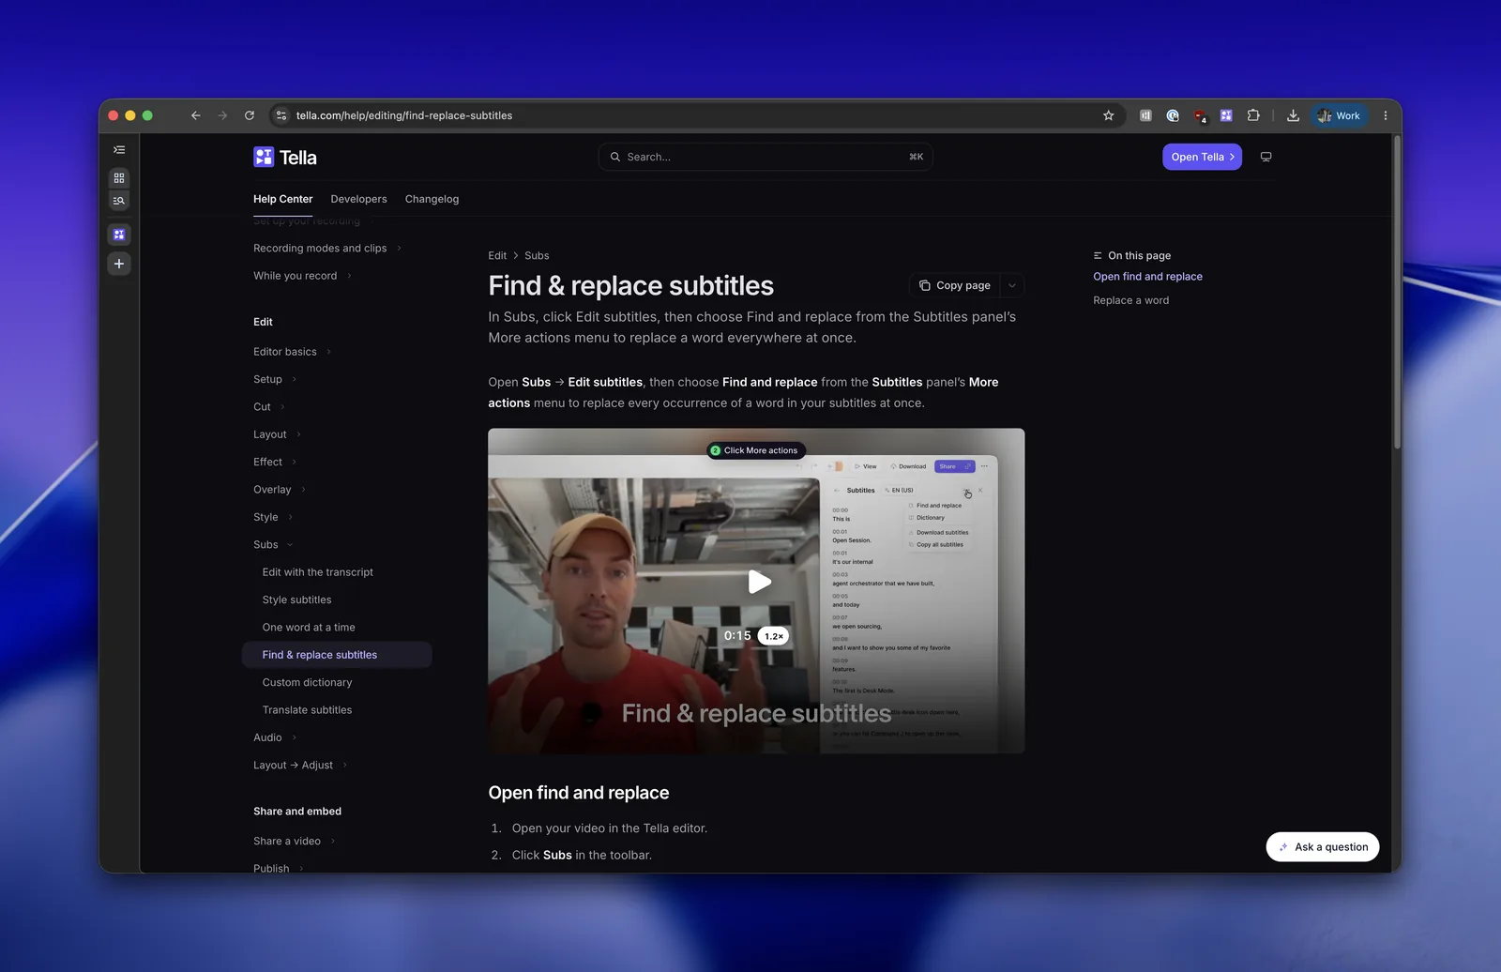Expand the Cut sidebar section

[x=269, y=407]
